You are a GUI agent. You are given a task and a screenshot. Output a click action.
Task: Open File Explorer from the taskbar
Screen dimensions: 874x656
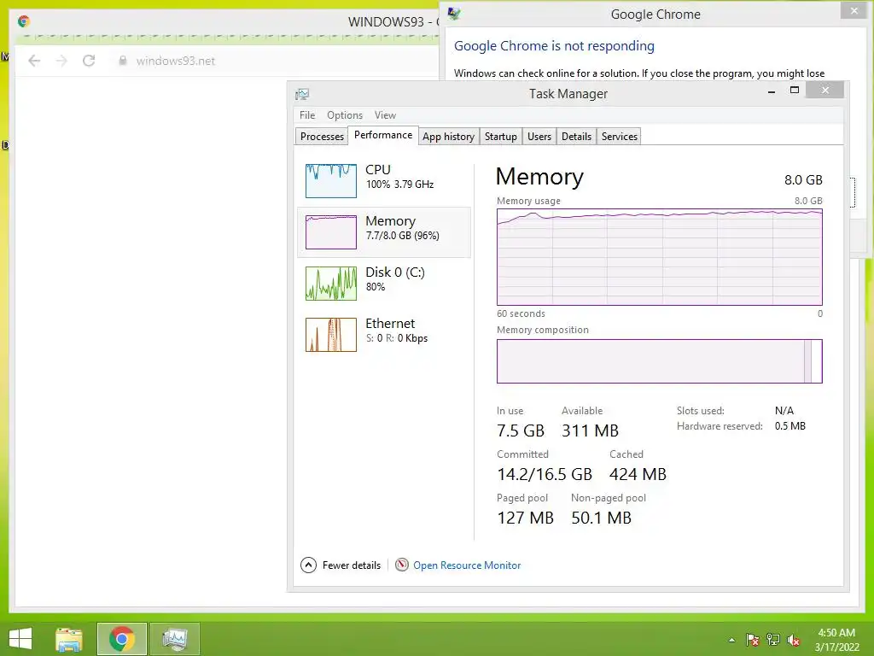point(69,639)
